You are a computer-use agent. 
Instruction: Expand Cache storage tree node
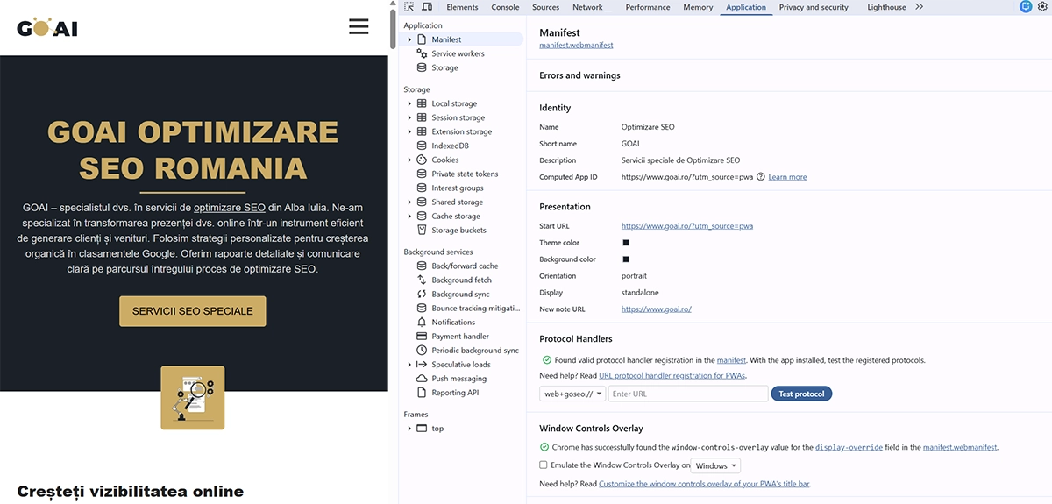coord(409,216)
